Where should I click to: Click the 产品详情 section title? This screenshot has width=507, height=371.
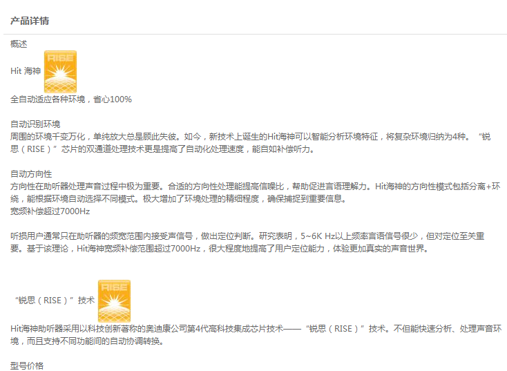pyautogui.click(x=30, y=21)
